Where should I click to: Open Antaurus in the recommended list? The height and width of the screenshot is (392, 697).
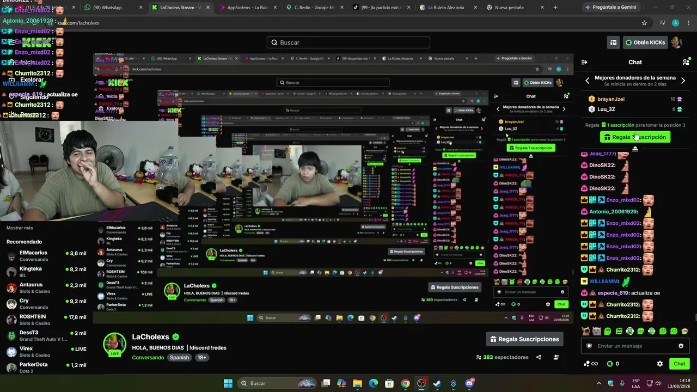[46, 287]
